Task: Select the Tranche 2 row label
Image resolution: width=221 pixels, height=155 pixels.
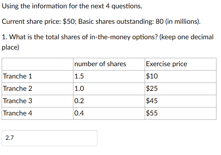Action: pos(18,89)
